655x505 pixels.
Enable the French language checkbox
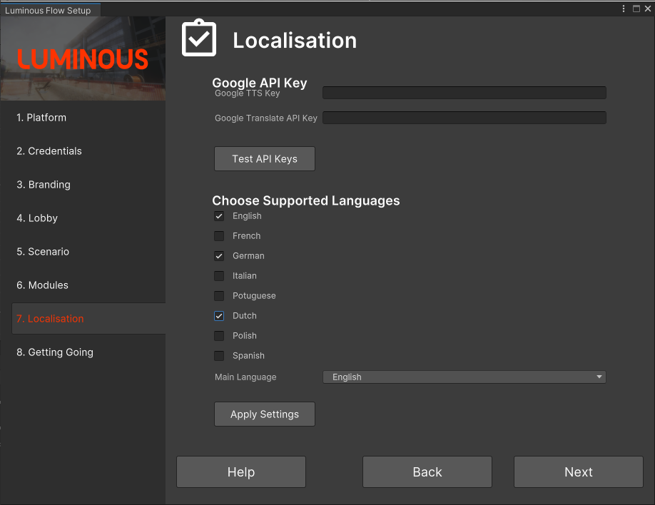[219, 236]
